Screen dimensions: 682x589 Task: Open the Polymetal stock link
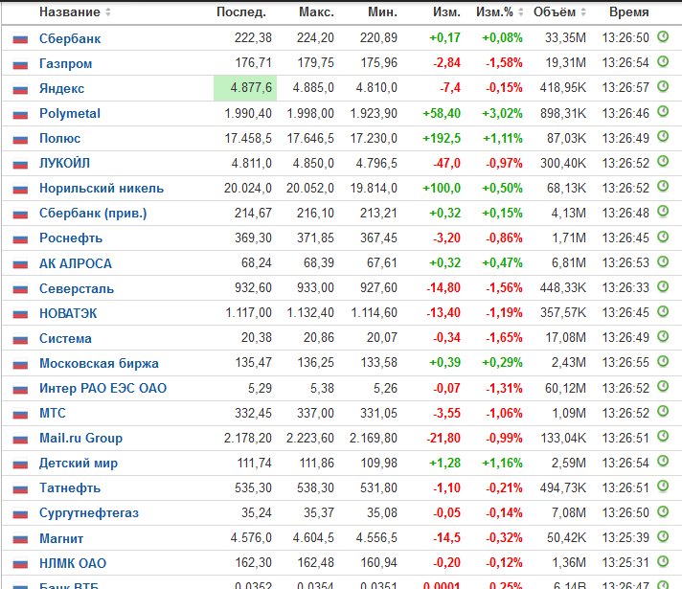(x=70, y=114)
